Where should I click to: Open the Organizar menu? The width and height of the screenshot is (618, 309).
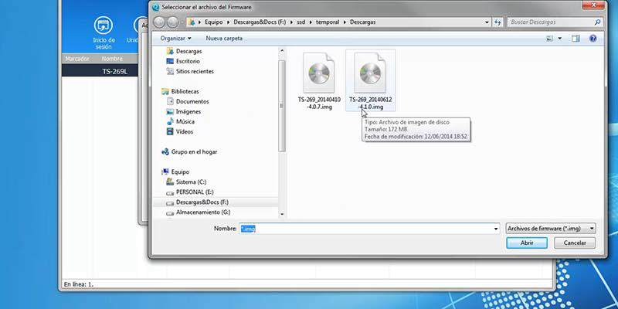176,38
